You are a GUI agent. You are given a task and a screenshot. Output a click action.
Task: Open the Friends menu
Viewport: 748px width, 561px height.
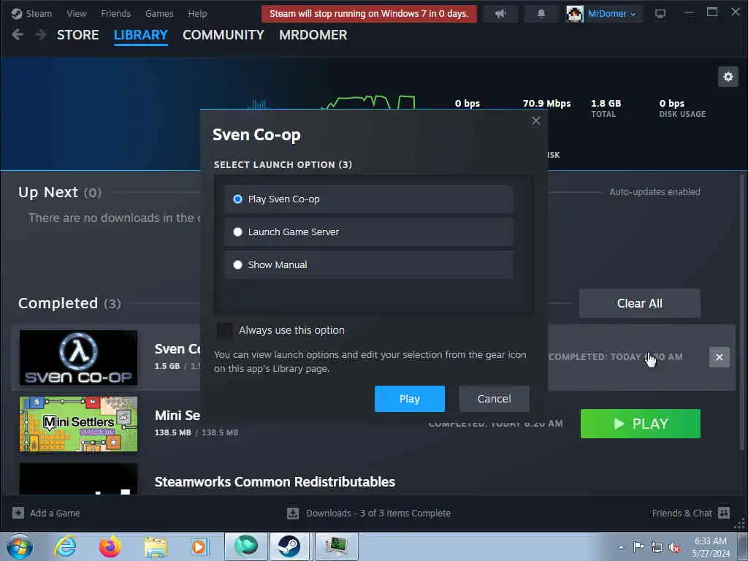[115, 13]
